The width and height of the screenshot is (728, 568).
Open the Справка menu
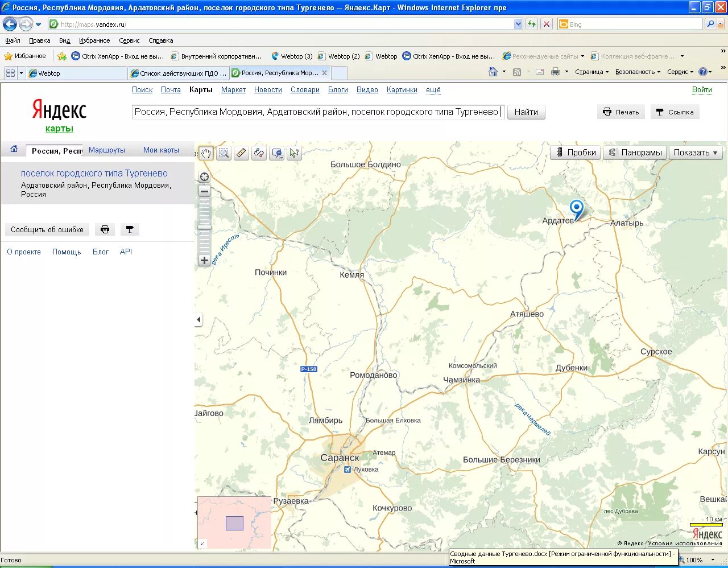[160, 40]
